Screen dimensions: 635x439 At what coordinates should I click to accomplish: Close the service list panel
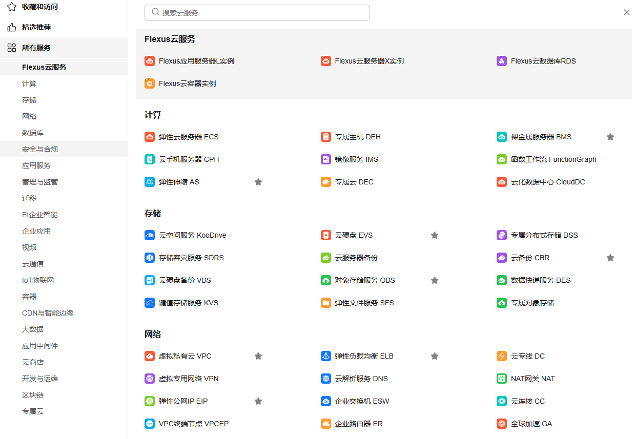point(626,12)
